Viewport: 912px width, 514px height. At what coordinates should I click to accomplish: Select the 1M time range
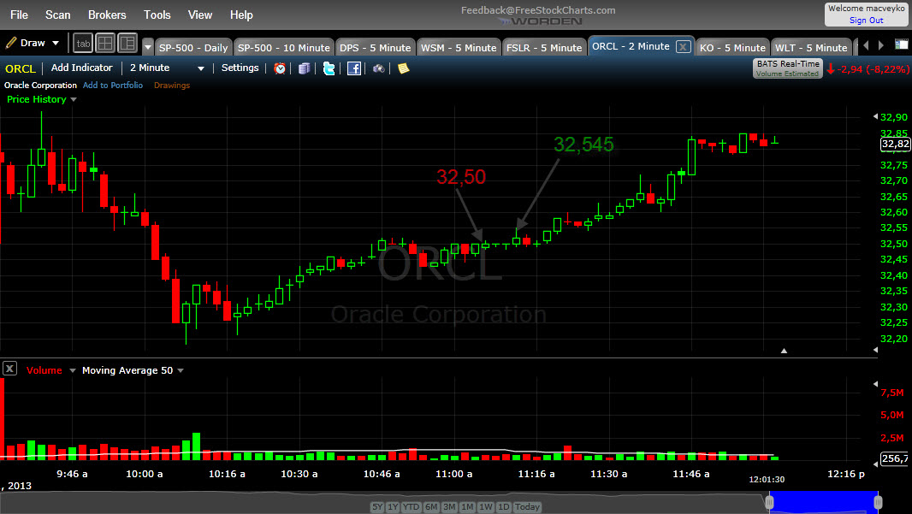tap(468, 507)
